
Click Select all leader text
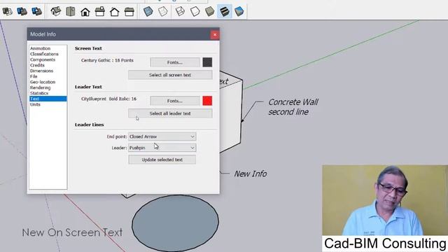point(170,113)
